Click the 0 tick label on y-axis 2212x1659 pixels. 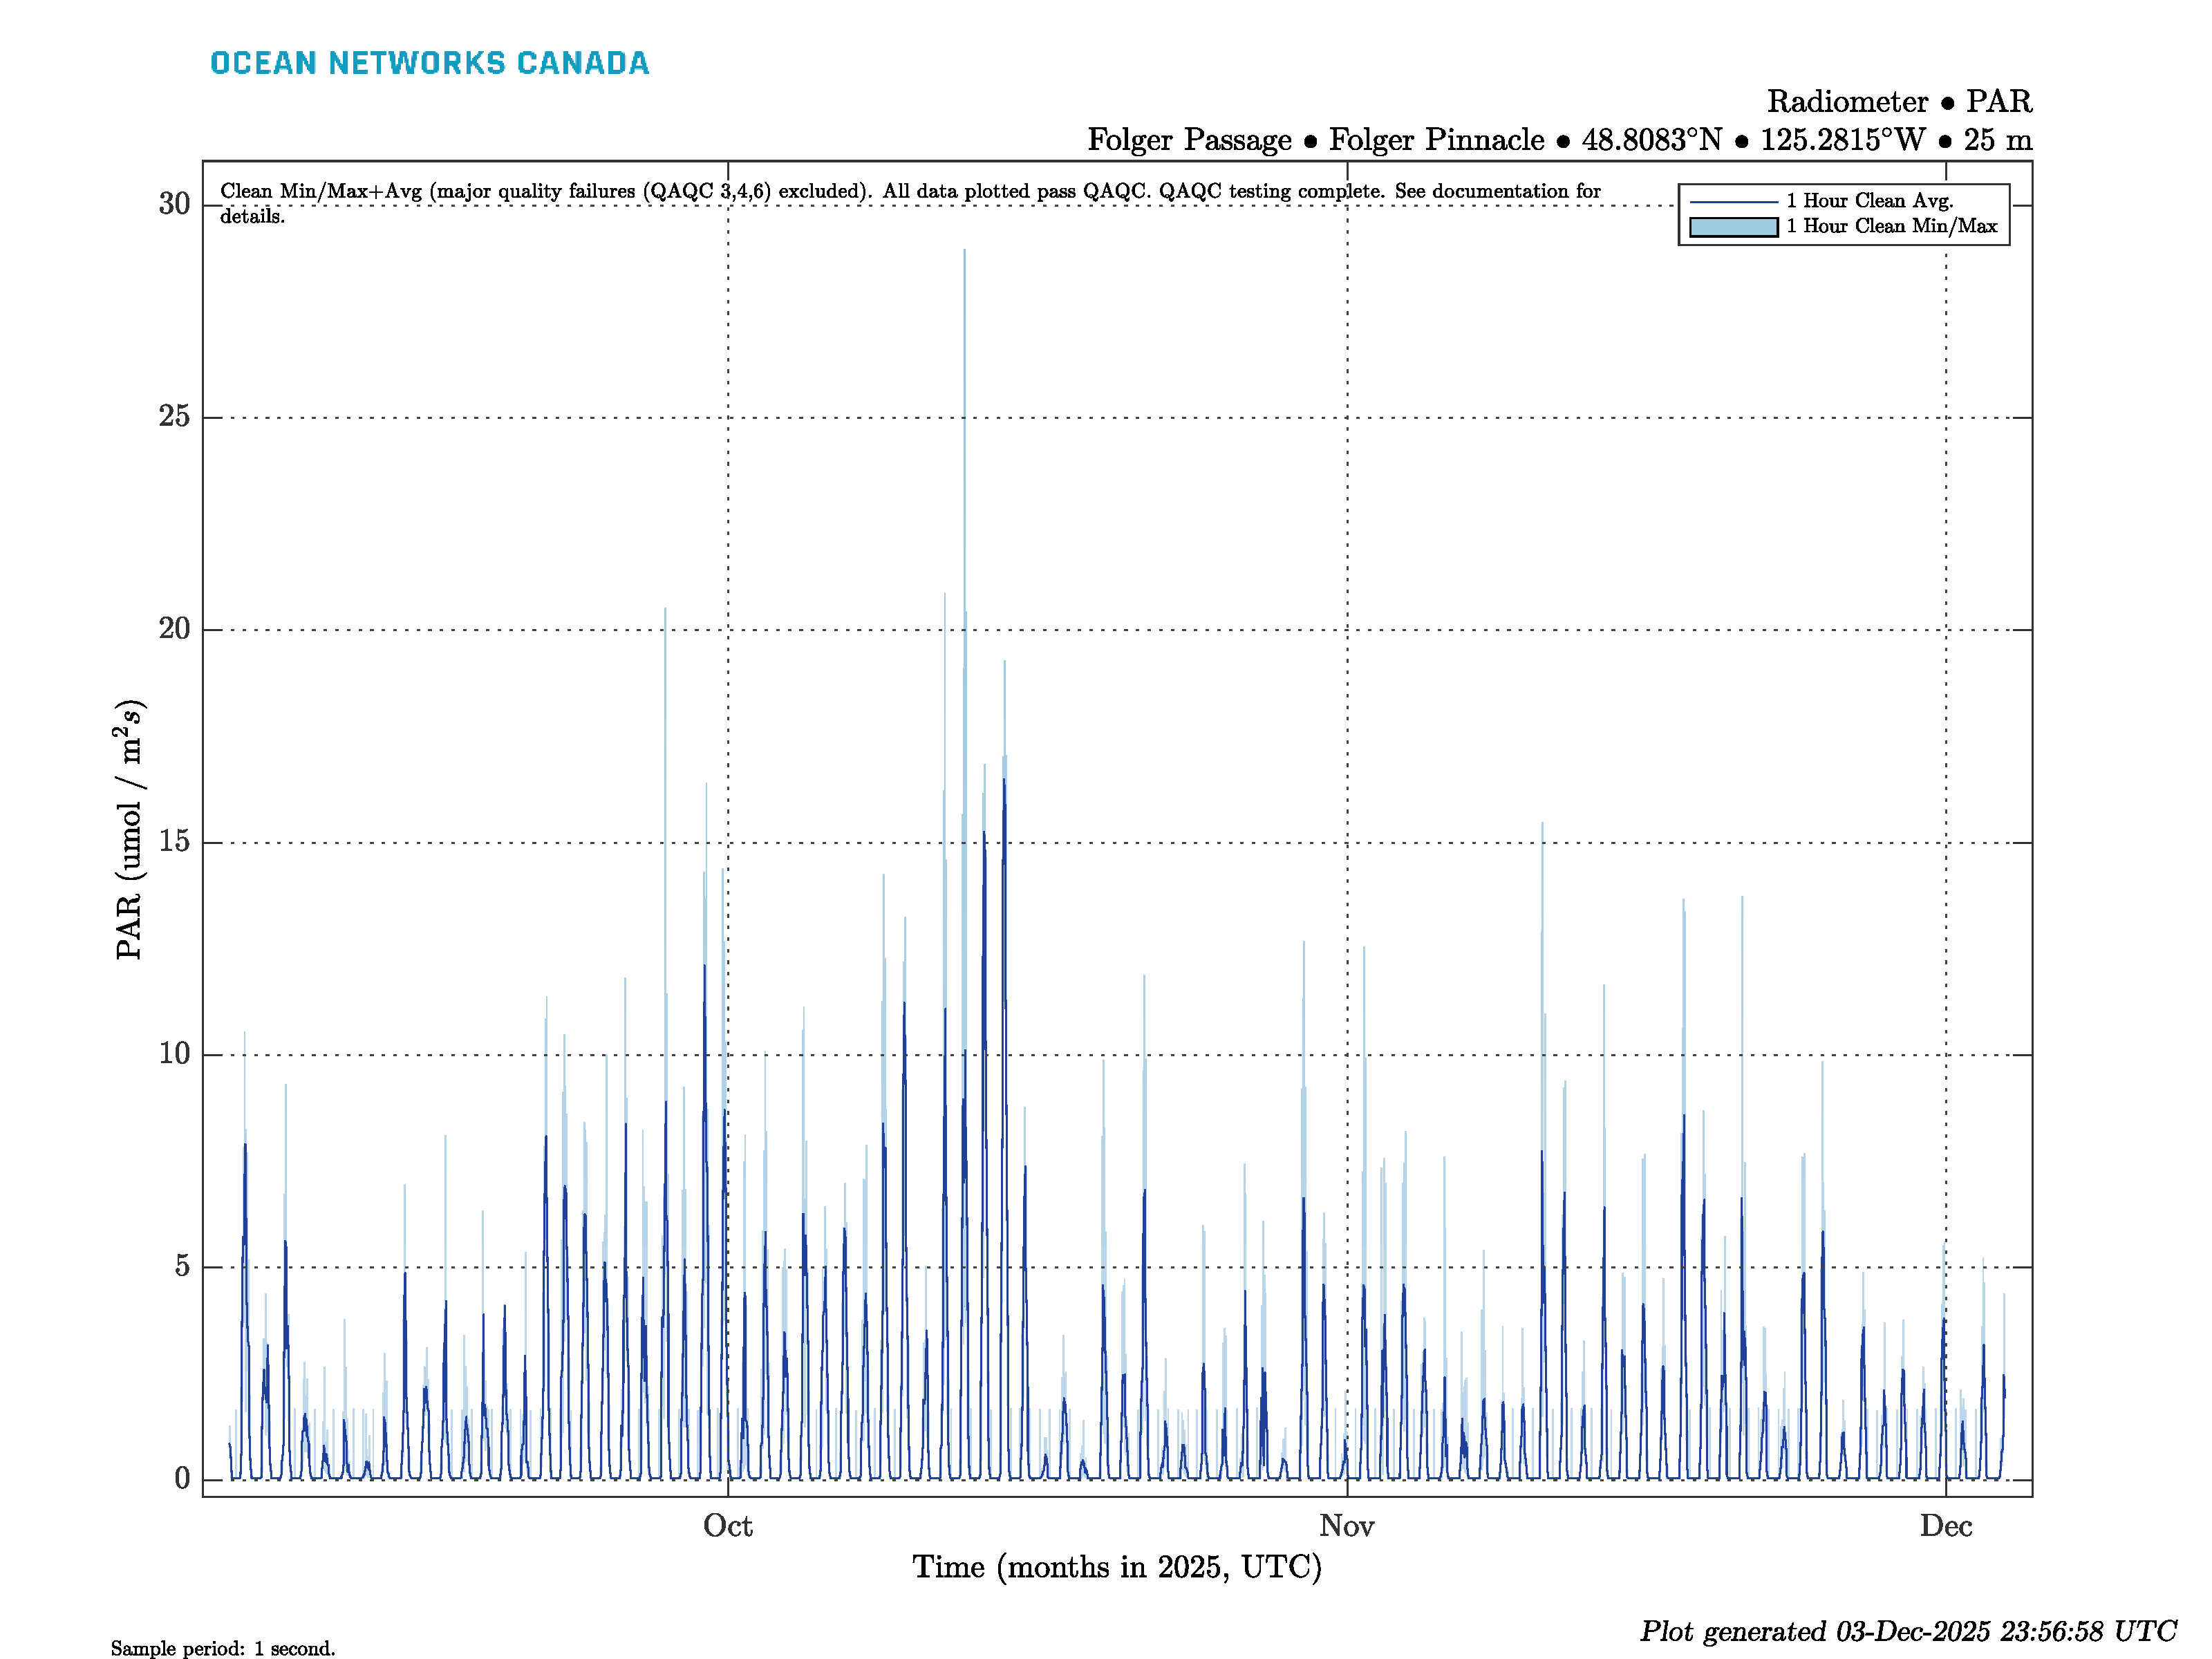pyautogui.click(x=182, y=1479)
